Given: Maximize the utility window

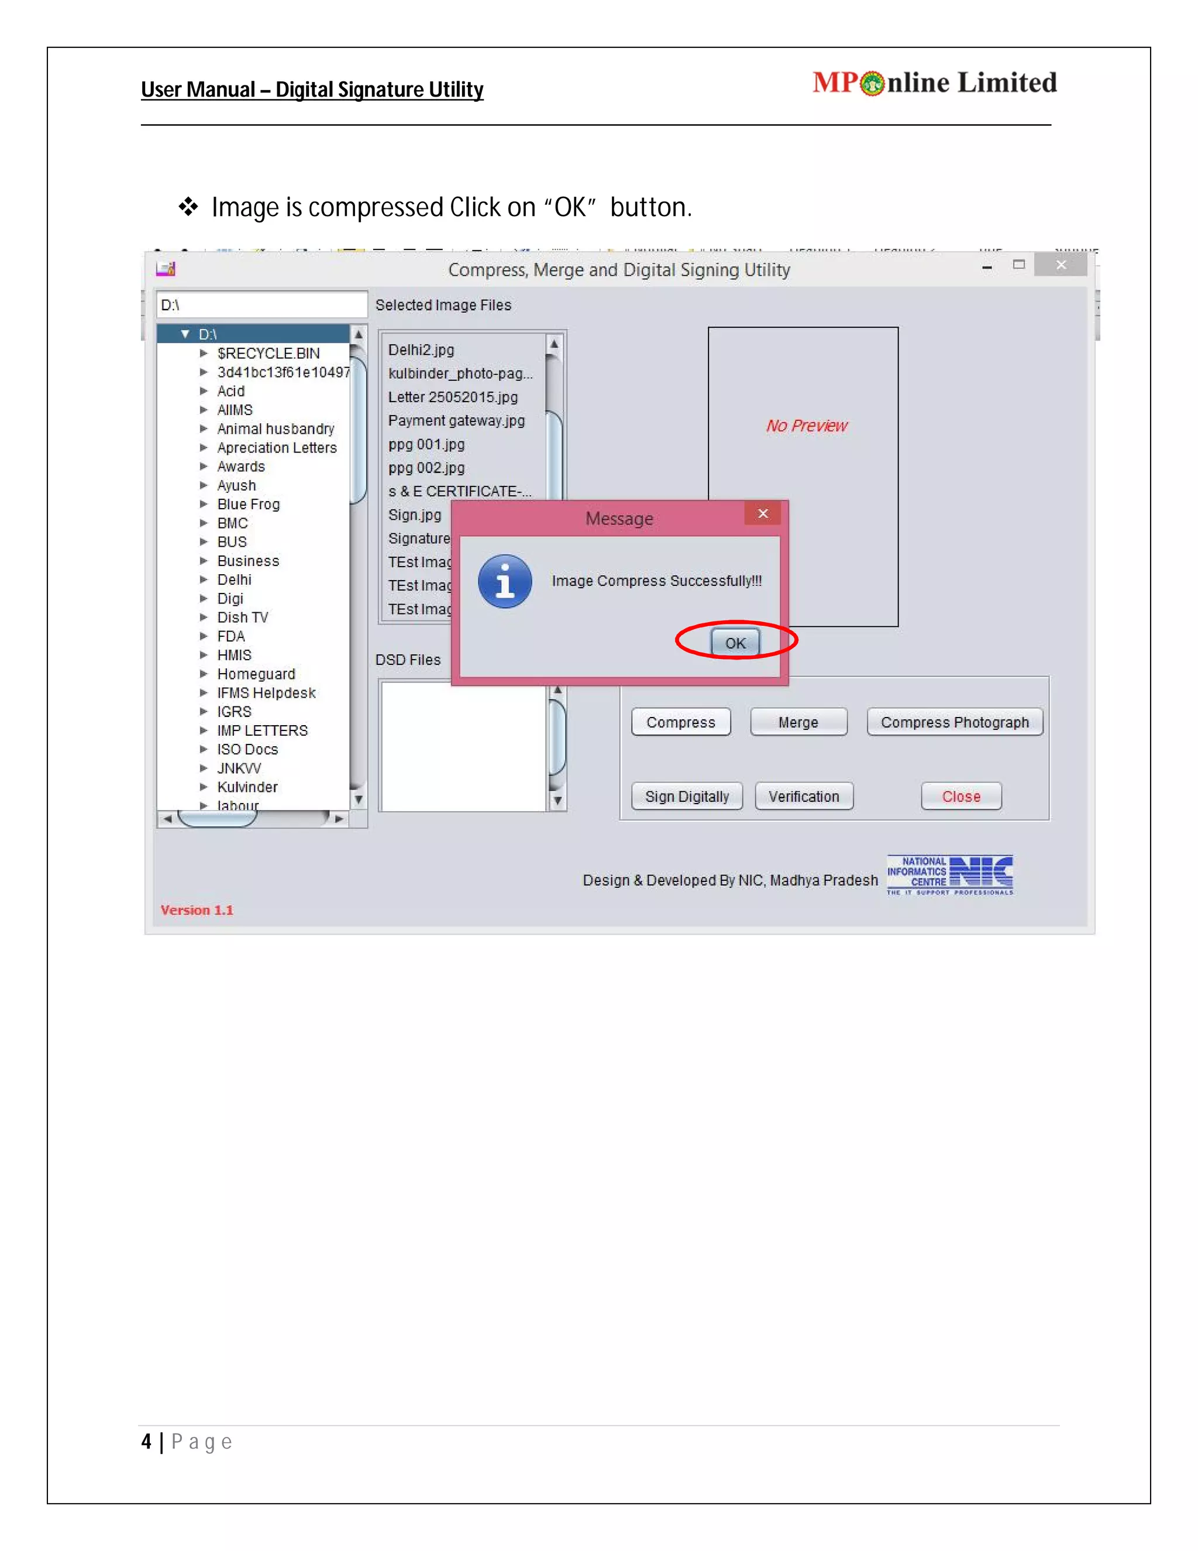Looking at the screenshot, I should click(x=1019, y=264).
